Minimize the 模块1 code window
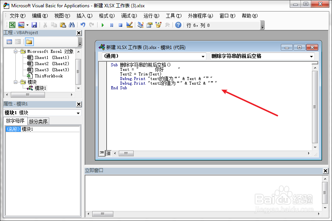The width and height of the screenshot is (332, 221). (x=287, y=47)
